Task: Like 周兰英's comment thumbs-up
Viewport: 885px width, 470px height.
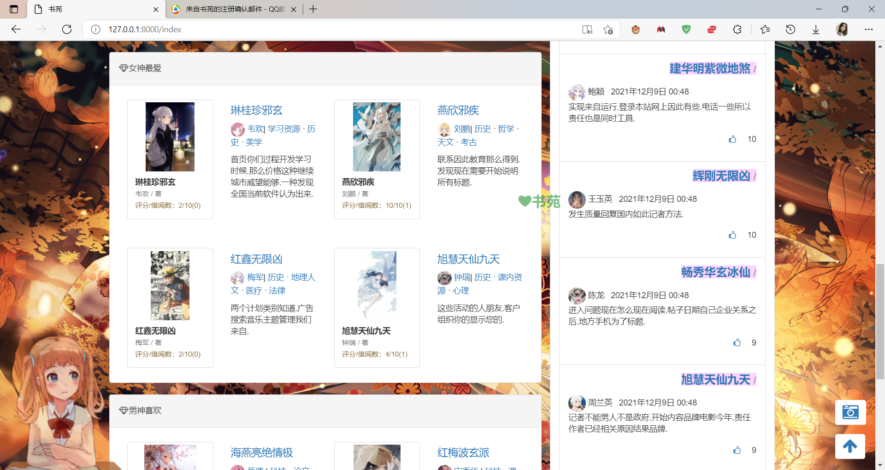Action: click(x=737, y=450)
